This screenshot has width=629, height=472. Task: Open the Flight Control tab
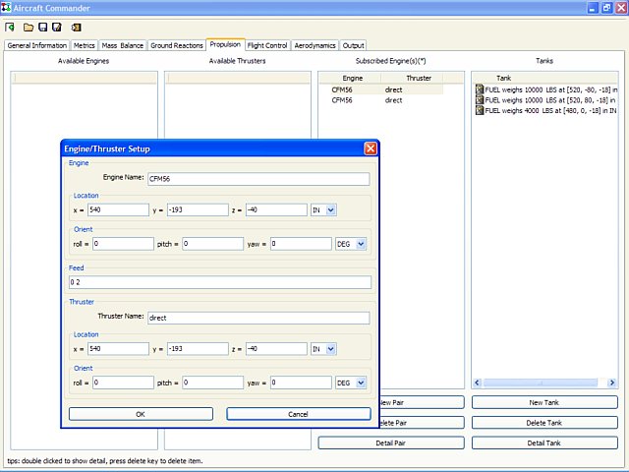(267, 46)
